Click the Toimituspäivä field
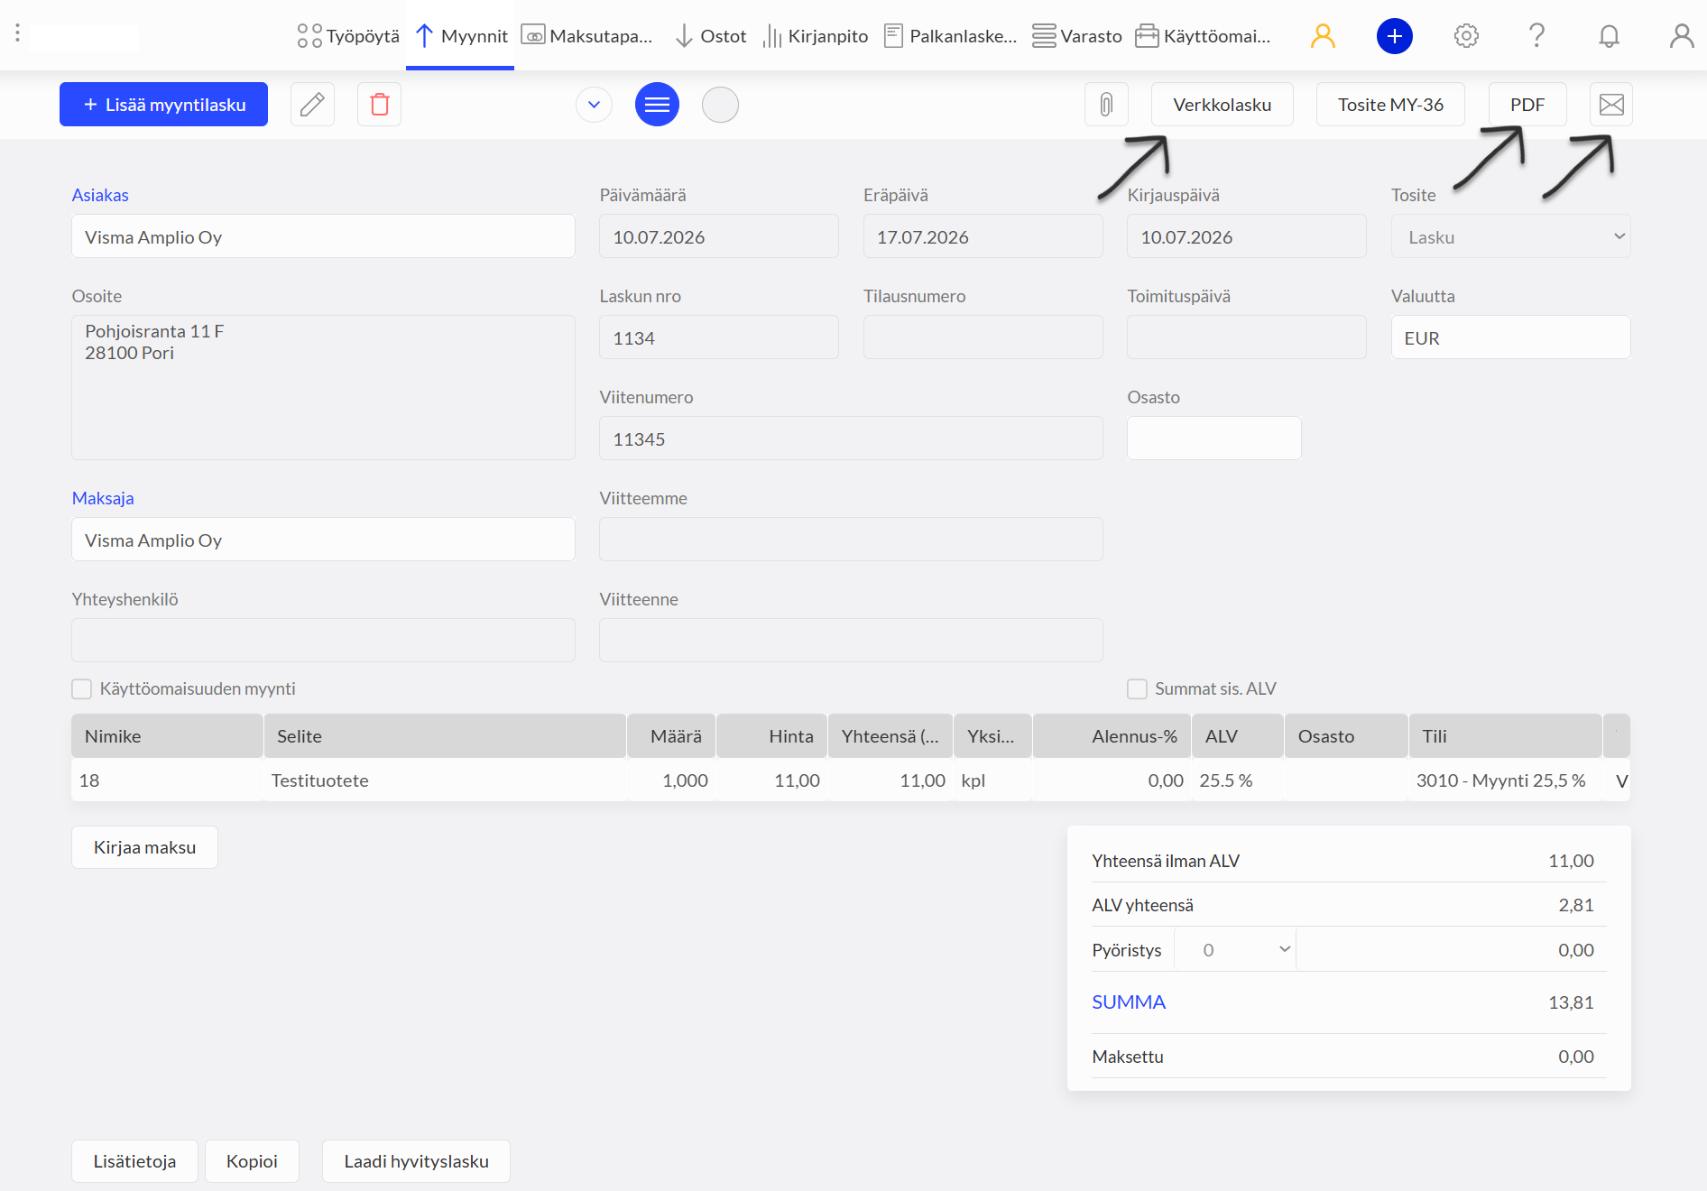The height and width of the screenshot is (1191, 1707). [1246, 337]
